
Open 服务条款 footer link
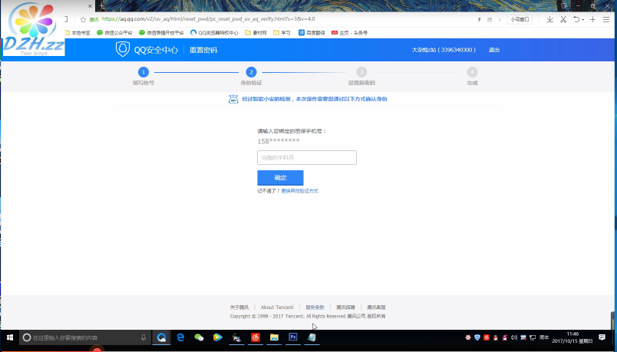tap(315, 308)
